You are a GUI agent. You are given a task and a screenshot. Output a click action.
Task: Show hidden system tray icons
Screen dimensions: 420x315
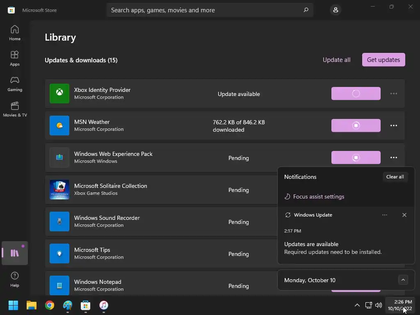[x=357, y=305]
